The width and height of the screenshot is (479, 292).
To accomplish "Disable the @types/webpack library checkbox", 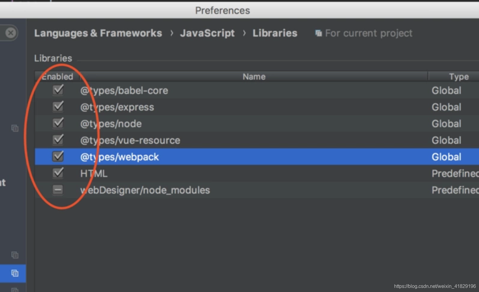I will pyautogui.click(x=58, y=156).
